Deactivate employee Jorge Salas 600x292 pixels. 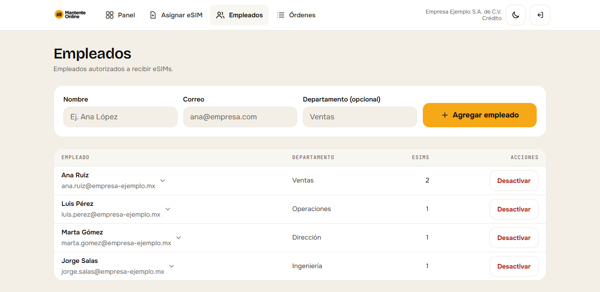pyautogui.click(x=514, y=266)
